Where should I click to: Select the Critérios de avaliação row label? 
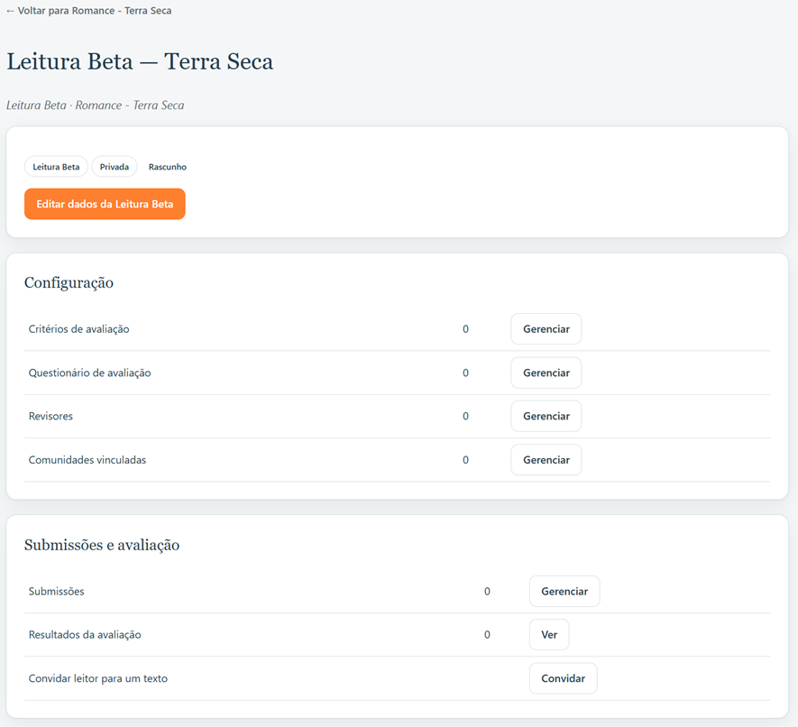pyautogui.click(x=78, y=329)
